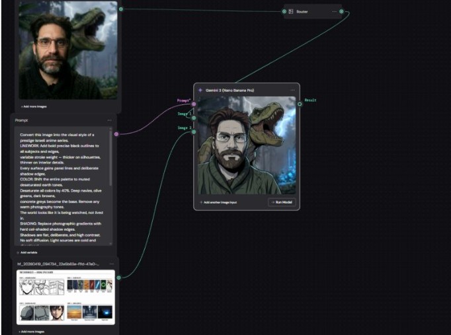
Task: Select the Image 1 input port
Action: (194, 118)
